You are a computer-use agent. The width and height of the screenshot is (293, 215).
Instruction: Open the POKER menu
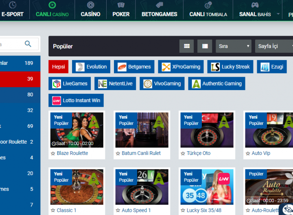click(121, 10)
